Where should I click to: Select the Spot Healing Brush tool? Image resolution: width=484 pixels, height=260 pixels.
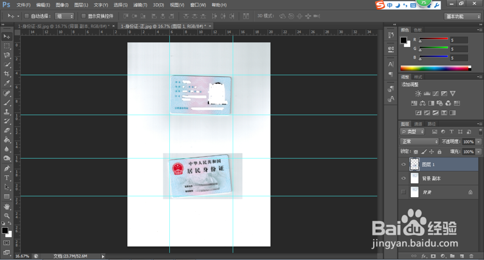point(6,93)
